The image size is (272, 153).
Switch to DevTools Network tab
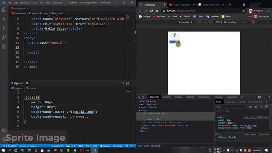tap(190, 97)
